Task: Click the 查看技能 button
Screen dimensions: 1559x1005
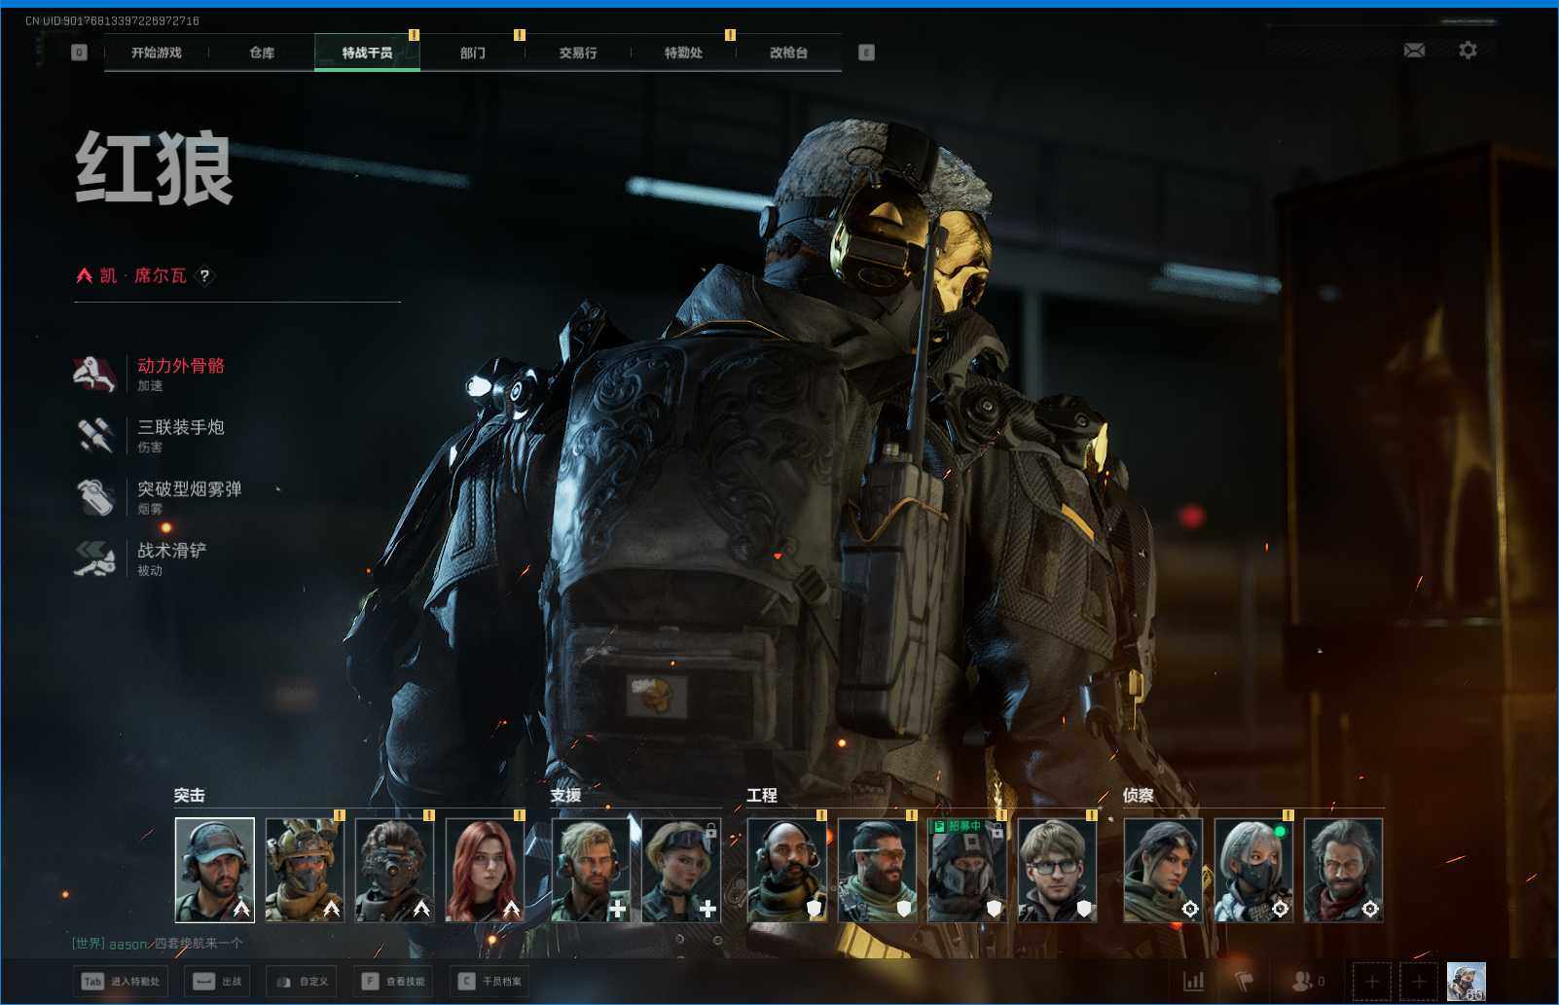Action: pyautogui.click(x=394, y=981)
